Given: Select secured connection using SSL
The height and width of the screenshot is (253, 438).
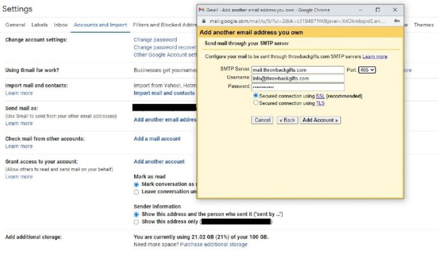Looking at the screenshot, I should pos(255,96).
